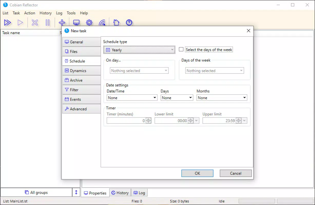Click the Lower limit 00:00 field

click(x=171, y=121)
